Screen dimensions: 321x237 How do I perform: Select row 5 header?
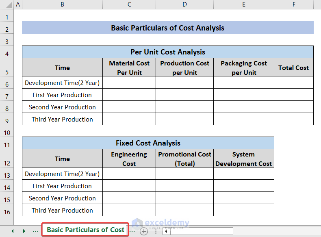[x=7, y=67]
